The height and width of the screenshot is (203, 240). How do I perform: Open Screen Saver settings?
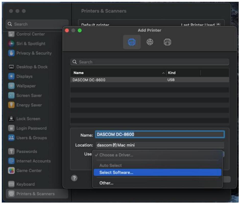pos(29,95)
